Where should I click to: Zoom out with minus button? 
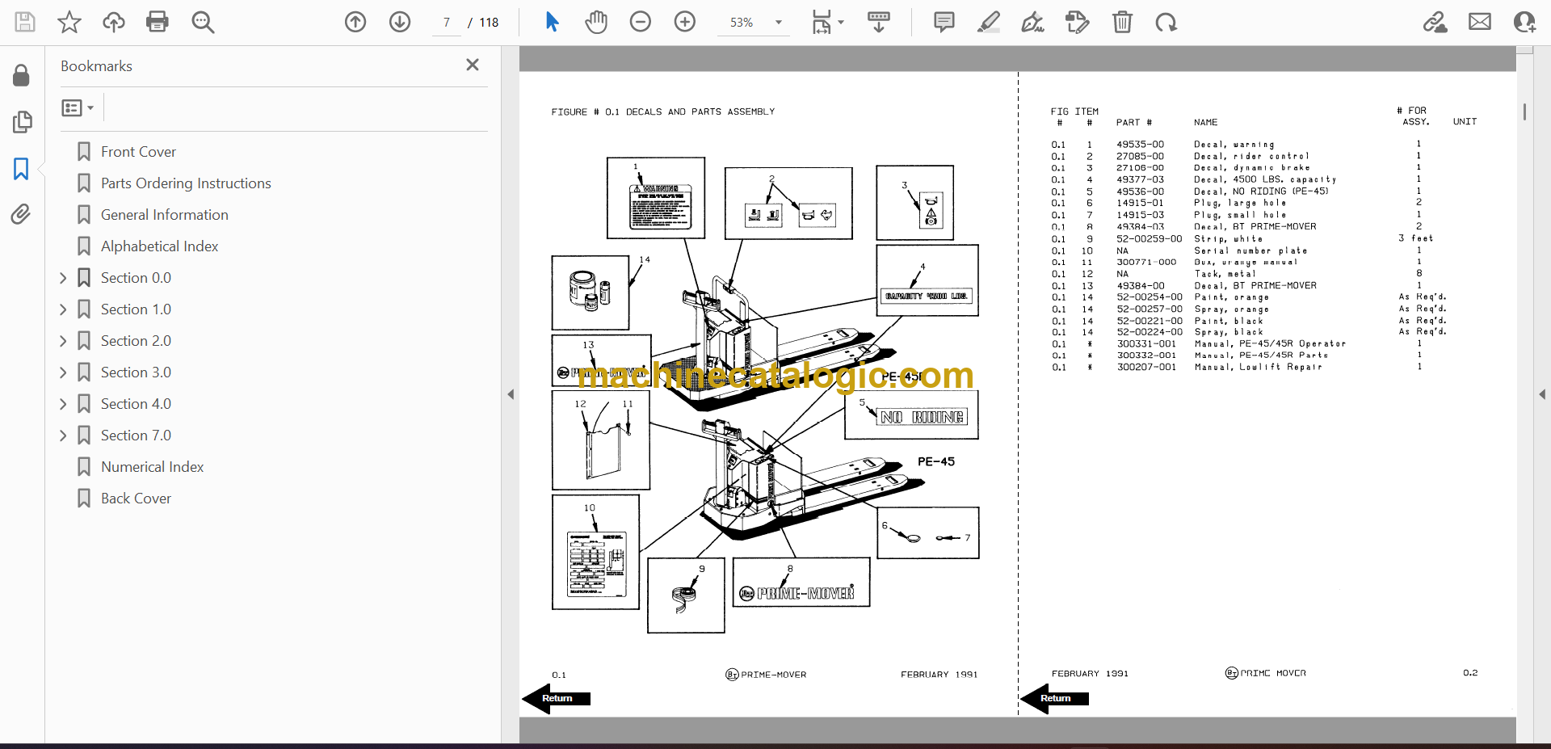[x=641, y=22]
